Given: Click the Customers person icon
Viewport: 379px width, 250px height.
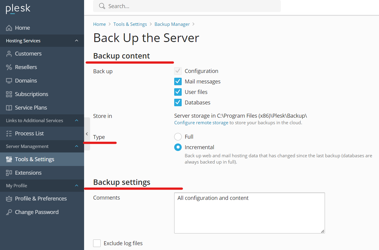Looking at the screenshot, I should (x=9, y=54).
